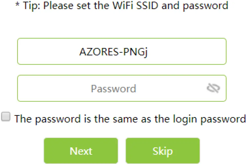Toggle password visibility eye icon

pos(213,88)
